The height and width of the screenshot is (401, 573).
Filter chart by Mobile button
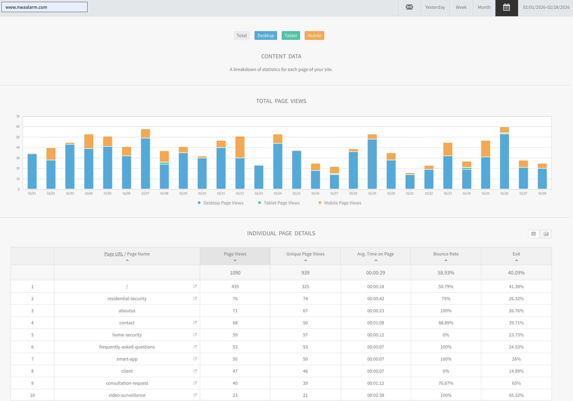(314, 36)
